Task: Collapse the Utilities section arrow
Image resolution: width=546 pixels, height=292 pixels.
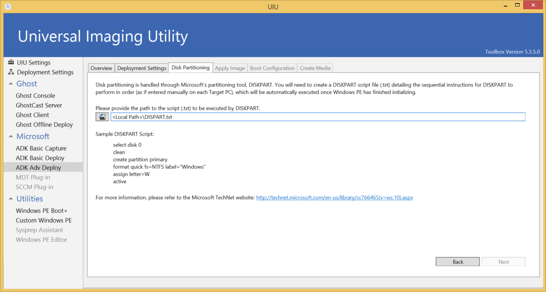Action: point(11,199)
